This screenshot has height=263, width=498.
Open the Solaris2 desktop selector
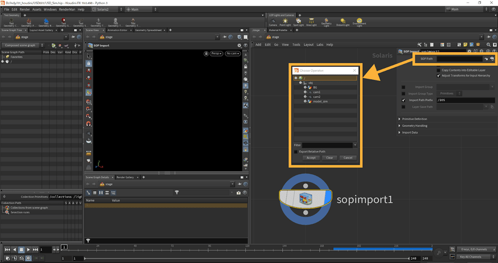click(107, 9)
